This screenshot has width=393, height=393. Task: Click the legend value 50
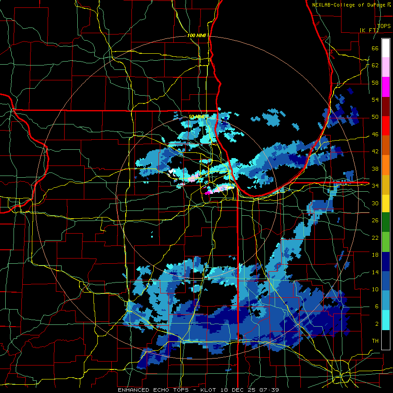coord(375,117)
